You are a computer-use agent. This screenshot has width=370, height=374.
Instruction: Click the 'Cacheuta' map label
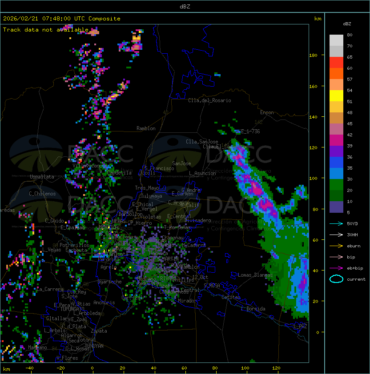pos(76,250)
